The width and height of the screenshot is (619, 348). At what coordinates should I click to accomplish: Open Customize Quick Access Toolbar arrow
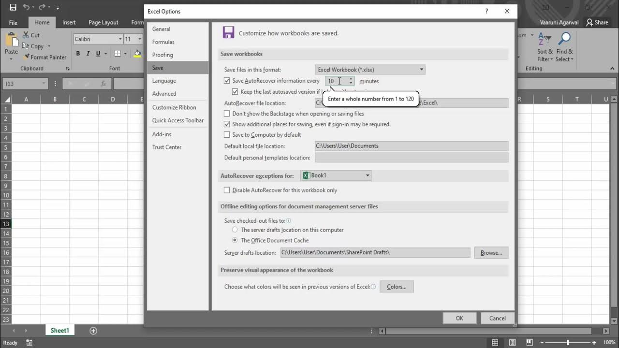coord(58,8)
